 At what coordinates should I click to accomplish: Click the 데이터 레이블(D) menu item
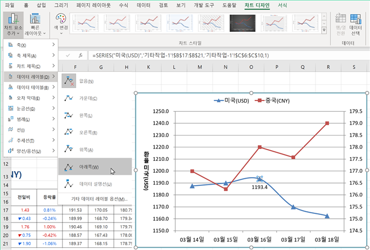(31, 77)
